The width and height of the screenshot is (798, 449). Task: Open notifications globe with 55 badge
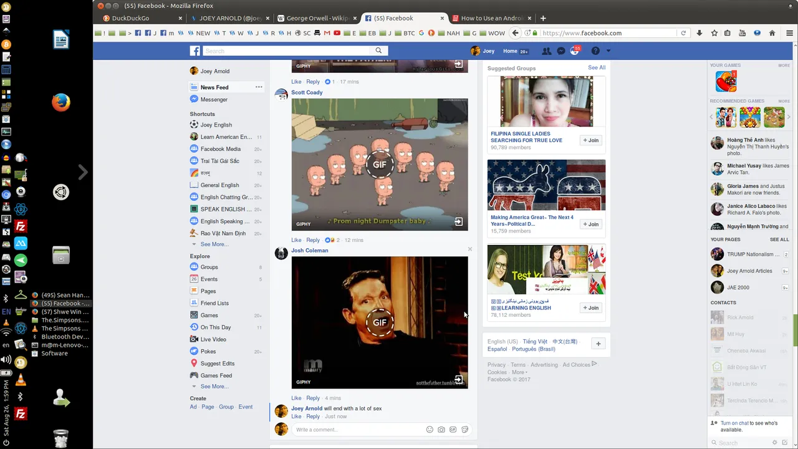point(575,51)
